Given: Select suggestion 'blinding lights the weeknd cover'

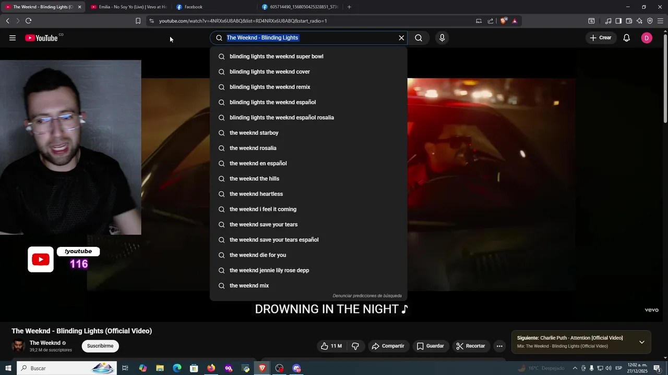Looking at the screenshot, I should [x=308, y=71].
